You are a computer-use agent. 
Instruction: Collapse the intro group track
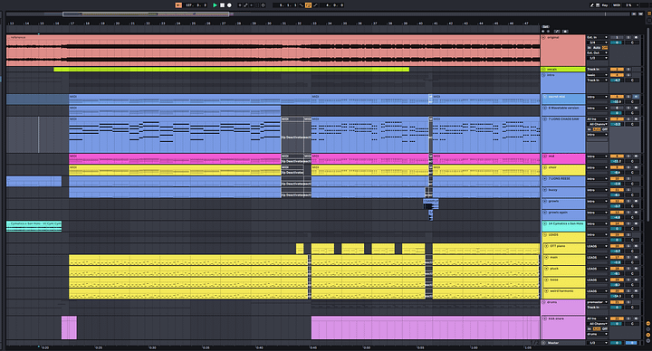[x=544, y=75]
